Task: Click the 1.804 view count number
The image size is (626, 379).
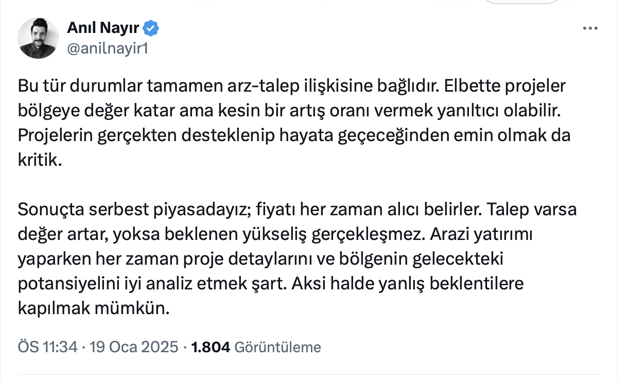Action: coord(210,348)
